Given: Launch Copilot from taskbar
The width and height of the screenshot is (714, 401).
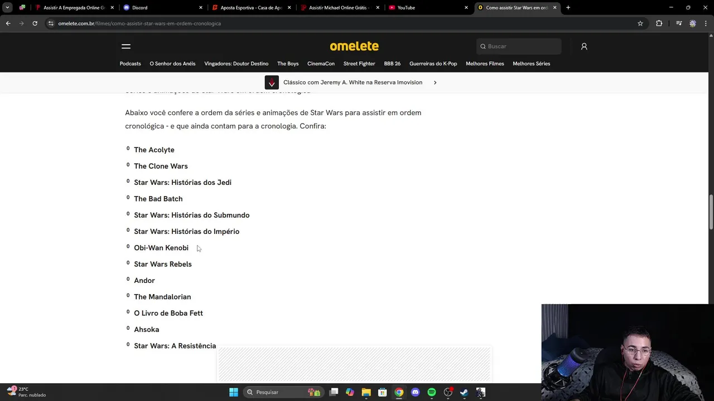Looking at the screenshot, I should [x=350, y=392].
